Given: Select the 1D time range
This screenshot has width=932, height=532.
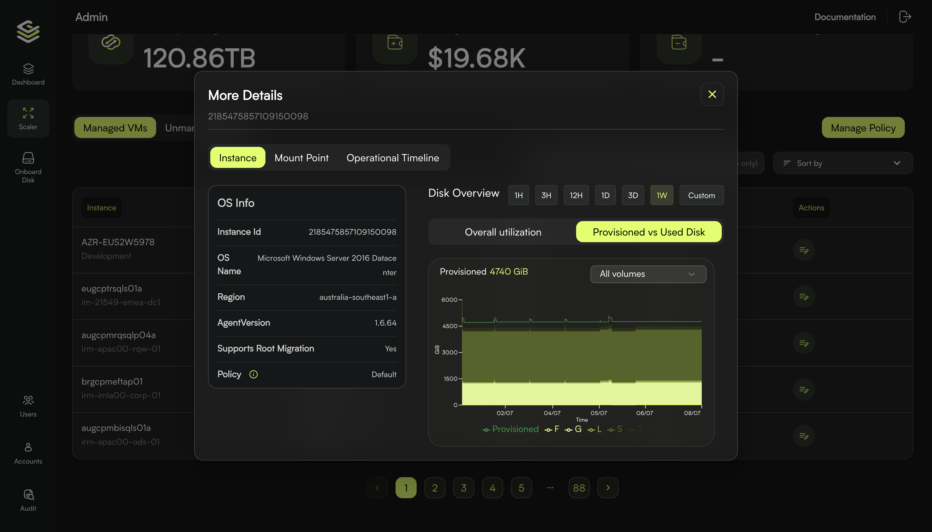Looking at the screenshot, I should click(x=605, y=195).
